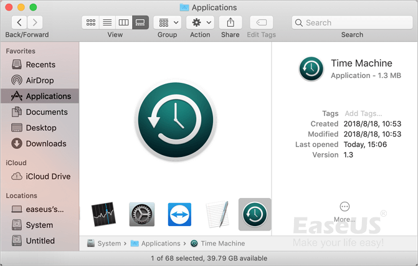The image size is (418, 266).
Task: Switch to icon view
Action: (x=91, y=22)
